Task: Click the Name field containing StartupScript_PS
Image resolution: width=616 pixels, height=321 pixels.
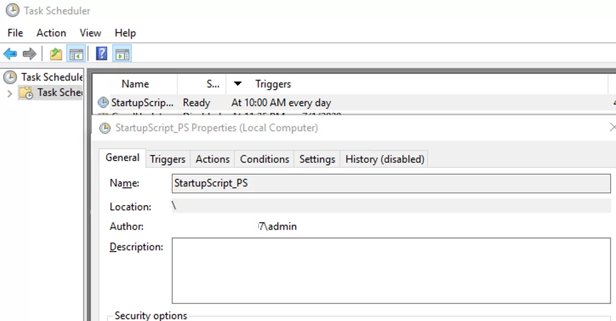Action: 391,184
